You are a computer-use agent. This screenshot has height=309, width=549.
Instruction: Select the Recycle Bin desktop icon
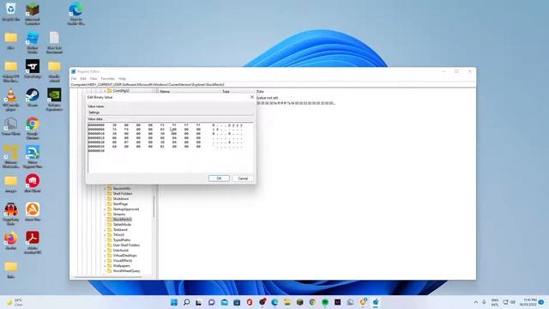tap(11, 11)
